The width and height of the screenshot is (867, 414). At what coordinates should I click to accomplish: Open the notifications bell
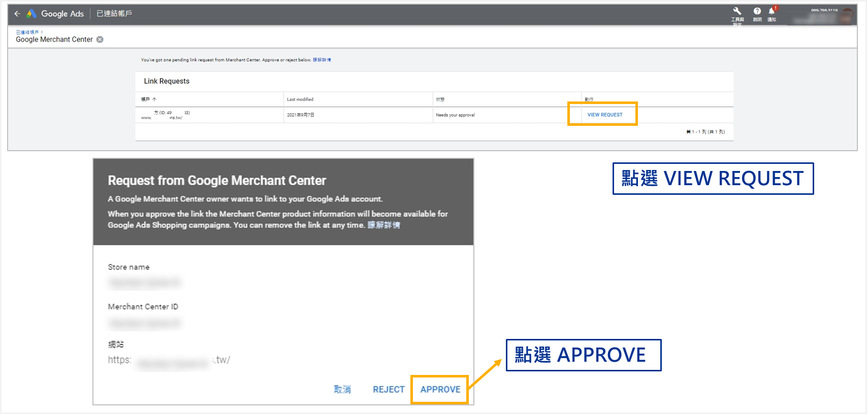click(x=772, y=11)
